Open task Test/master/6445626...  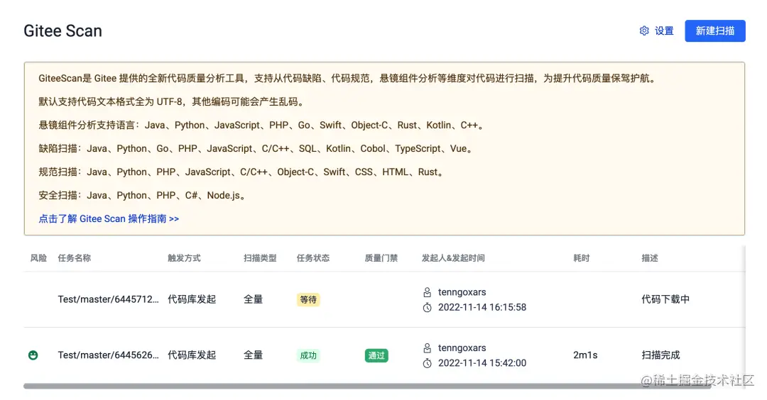(108, 355)
